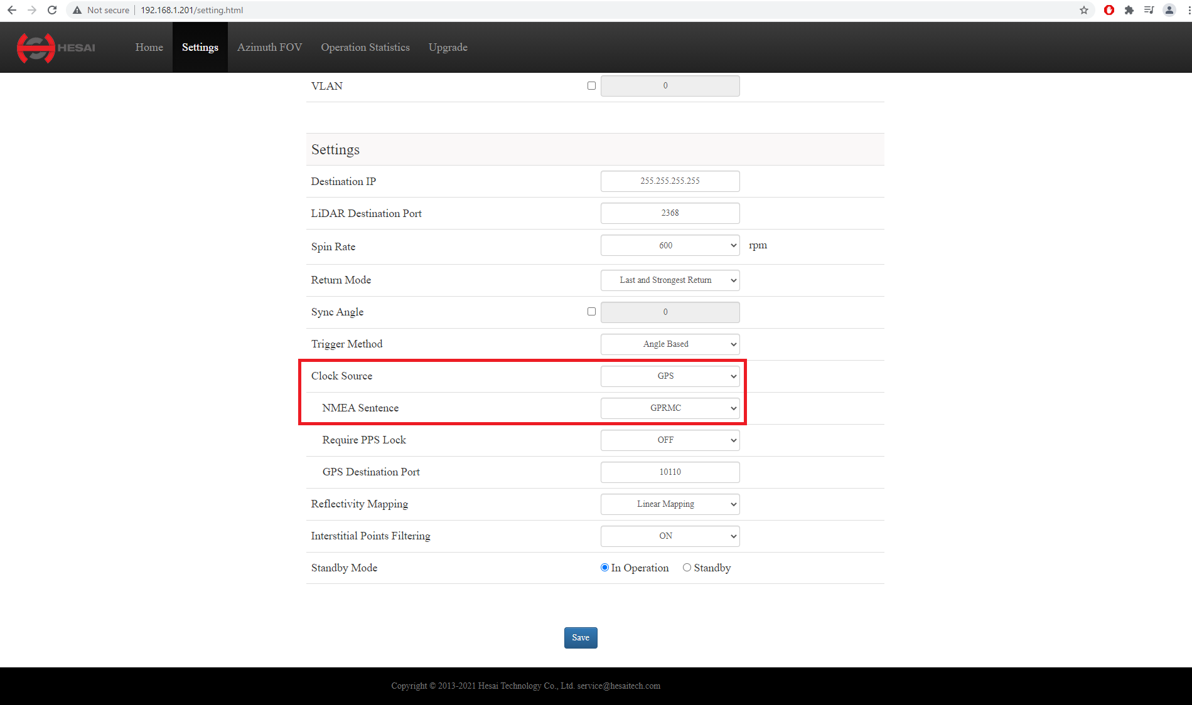Enable the Sync Angle checkbox
The width and height of the screenshot is (1192, 705).
click(591, 312)
